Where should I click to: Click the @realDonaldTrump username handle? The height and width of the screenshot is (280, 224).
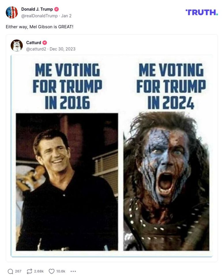(39, 16)
